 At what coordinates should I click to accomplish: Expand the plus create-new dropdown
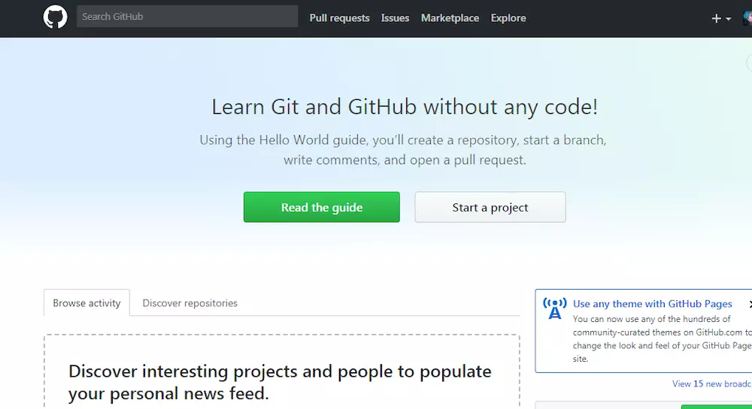[x=721, y=19]
